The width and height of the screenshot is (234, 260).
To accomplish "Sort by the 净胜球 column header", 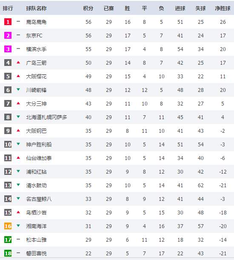I will [223, 8].
